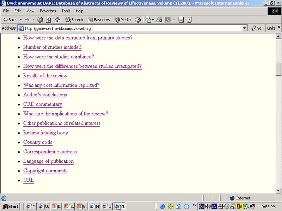Open 'How were the differences between studies investigated?'
The width and height of the screenshot is (282, 211).
point(82,67)
